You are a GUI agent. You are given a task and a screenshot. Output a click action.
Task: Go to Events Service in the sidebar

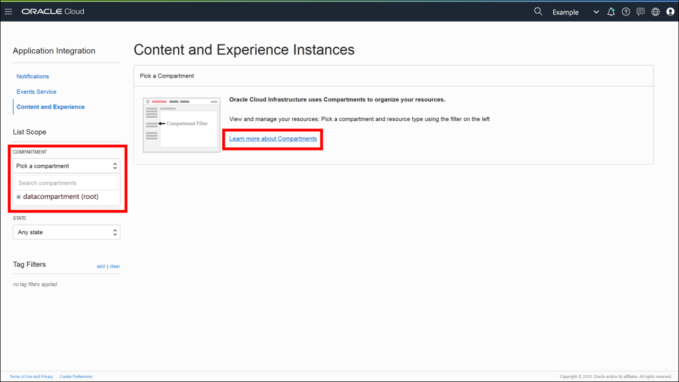[36, 92]
